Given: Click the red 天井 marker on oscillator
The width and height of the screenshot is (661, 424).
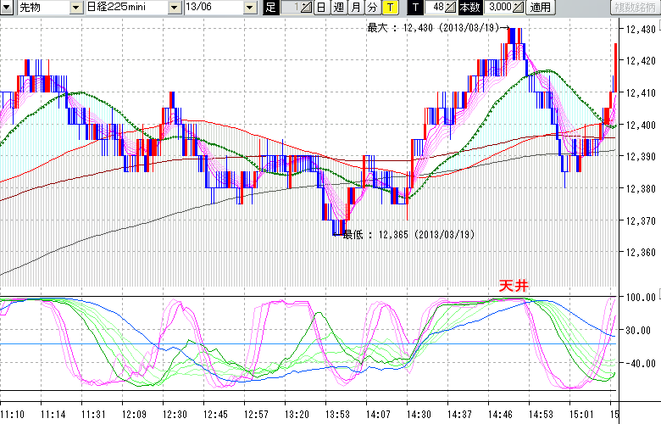Looking at the screenshot, I should [513, 287].
